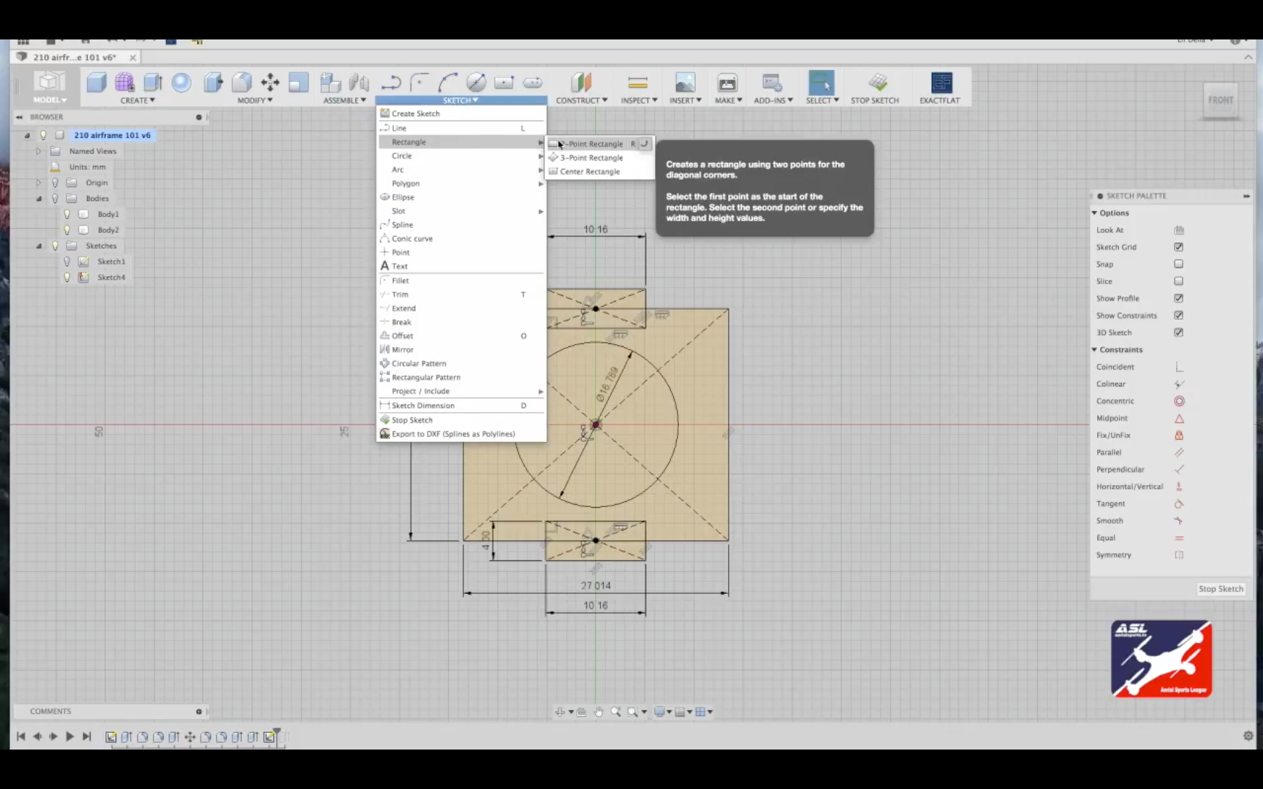
Task: Disable the Show Profile checkbox
Action: coord(1179,298)
